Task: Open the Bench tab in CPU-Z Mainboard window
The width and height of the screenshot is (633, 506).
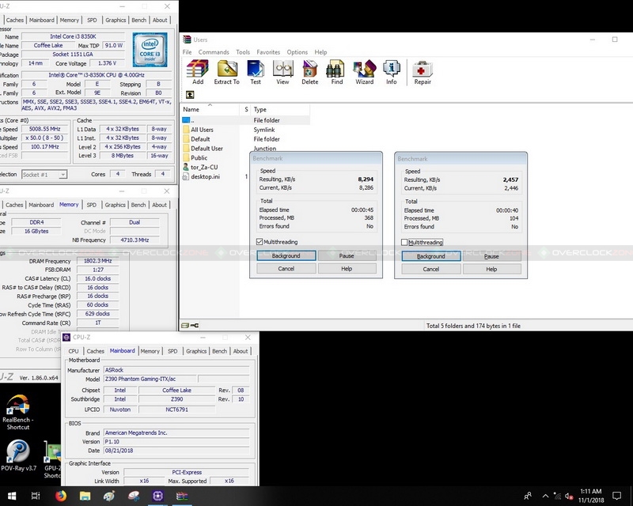Action: pos(219,351)
